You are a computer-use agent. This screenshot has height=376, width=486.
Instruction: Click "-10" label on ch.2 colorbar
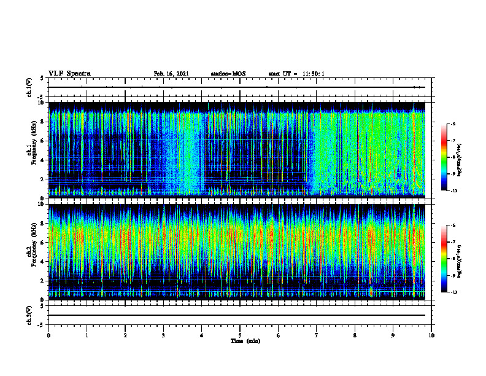[x=454, y=292]
